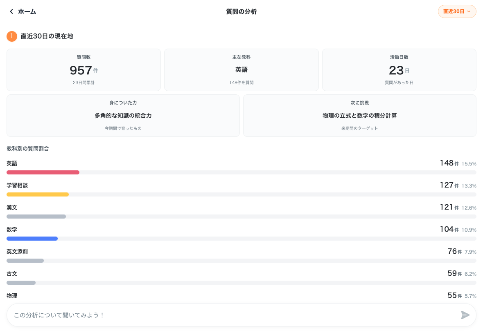Click the 104件 count for 数学
The height and width of the screenshot is (335, 483).
click(449, 229)
